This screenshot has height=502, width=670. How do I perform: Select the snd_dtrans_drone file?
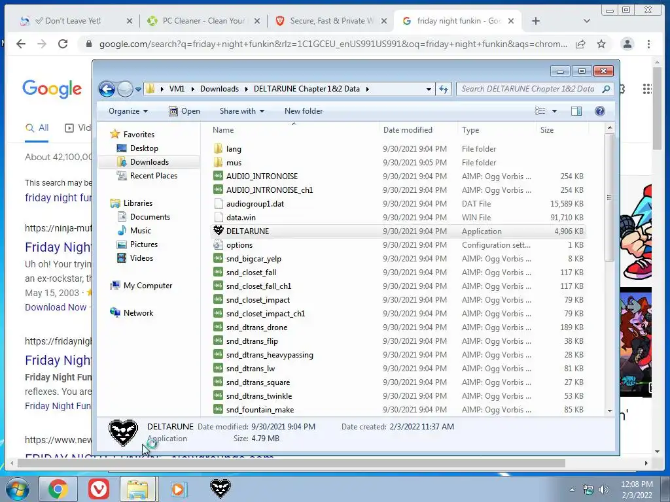256,327
